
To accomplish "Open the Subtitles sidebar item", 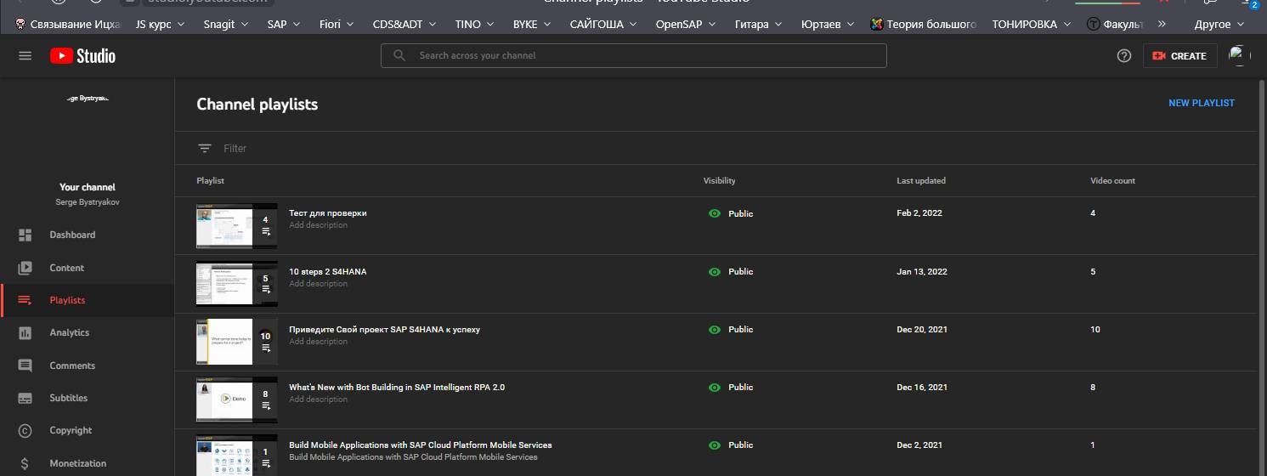I will coord(68,398).
